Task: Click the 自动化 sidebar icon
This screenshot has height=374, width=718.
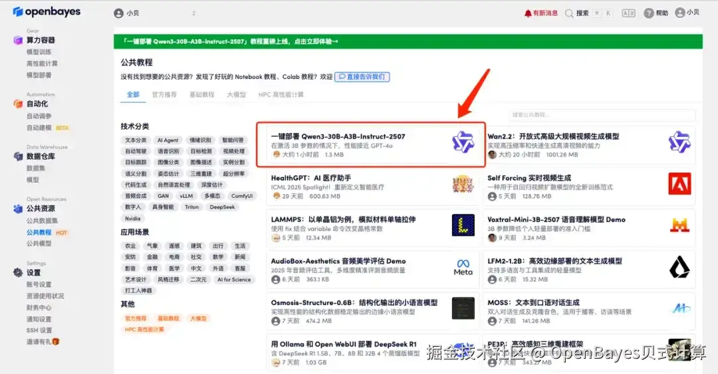Action: tap(18, 104)
